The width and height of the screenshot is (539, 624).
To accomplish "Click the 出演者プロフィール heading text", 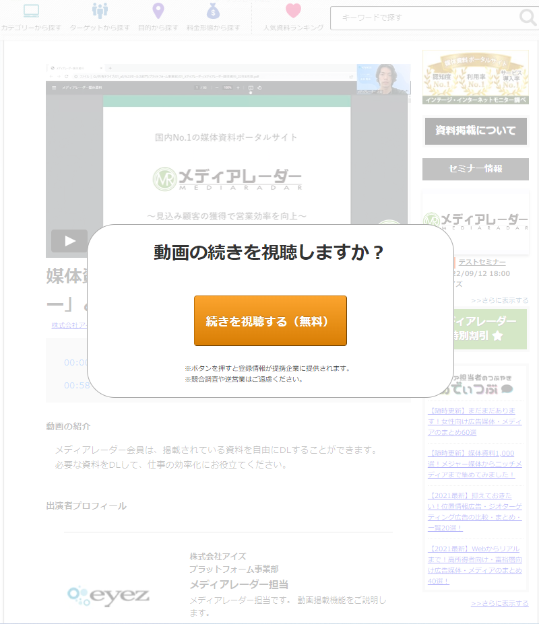I will click(86, 506).
